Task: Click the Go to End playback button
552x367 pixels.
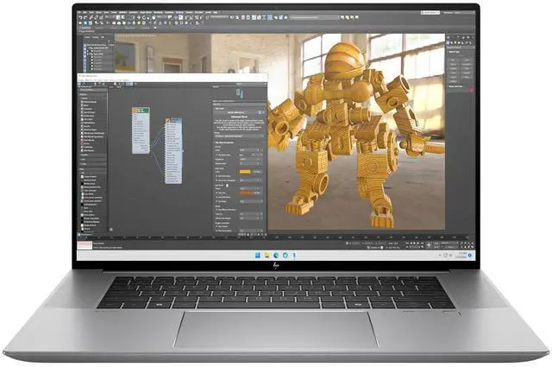Action: coord(423,244)
